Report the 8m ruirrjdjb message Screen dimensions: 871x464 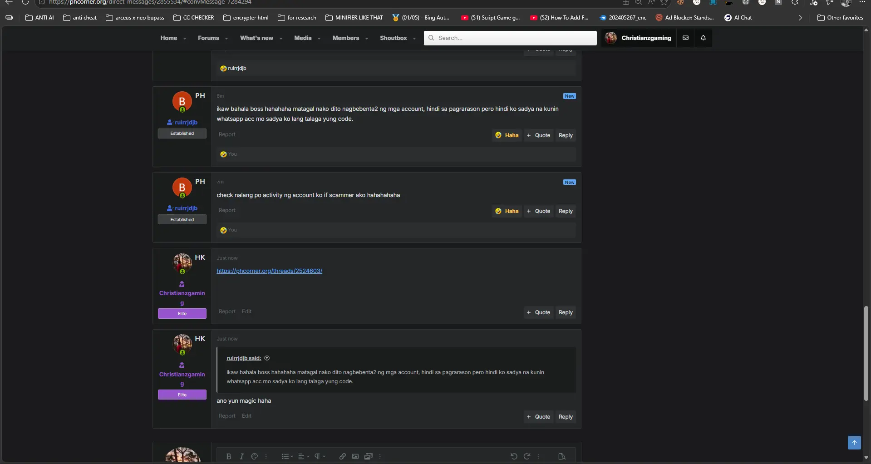[x=227, y=134]
